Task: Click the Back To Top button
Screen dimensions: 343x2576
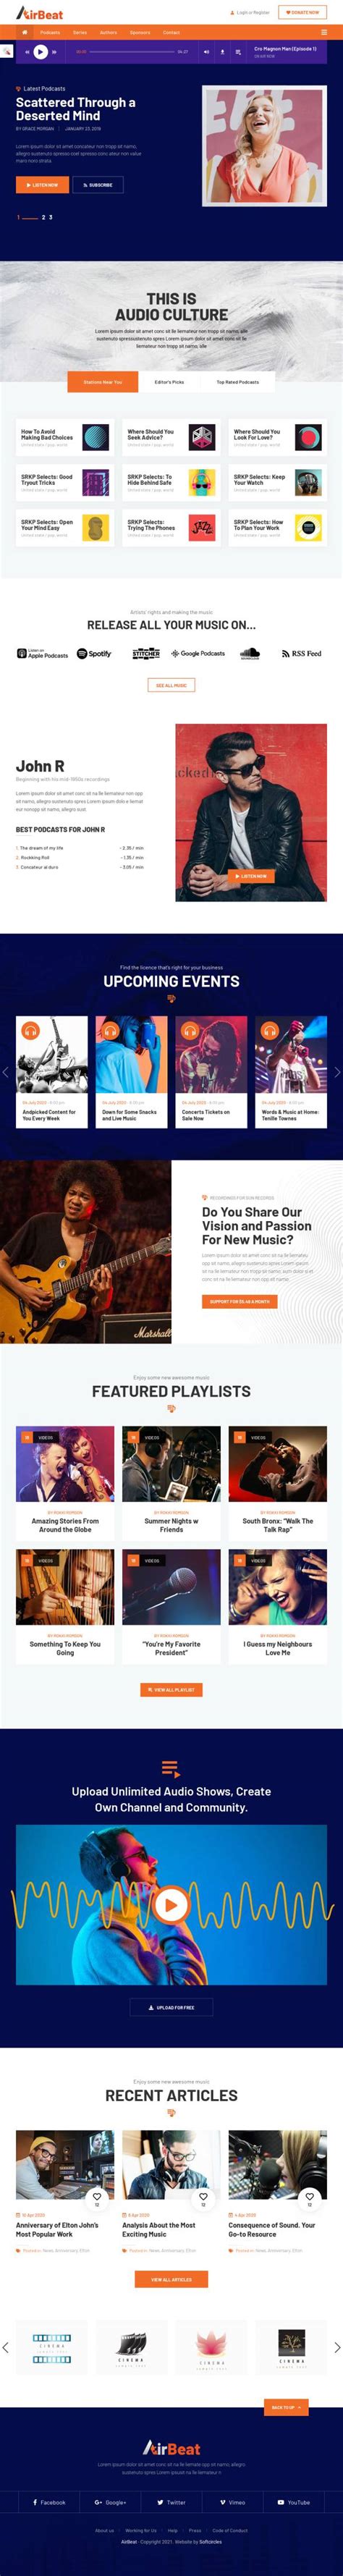Action: coord(286,2407)
